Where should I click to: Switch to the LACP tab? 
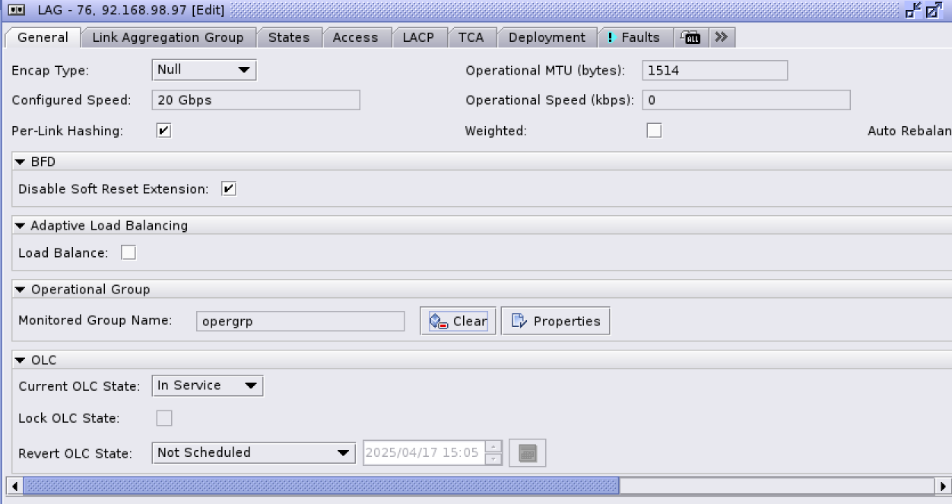pyautogui.click(x=418, y=37)
